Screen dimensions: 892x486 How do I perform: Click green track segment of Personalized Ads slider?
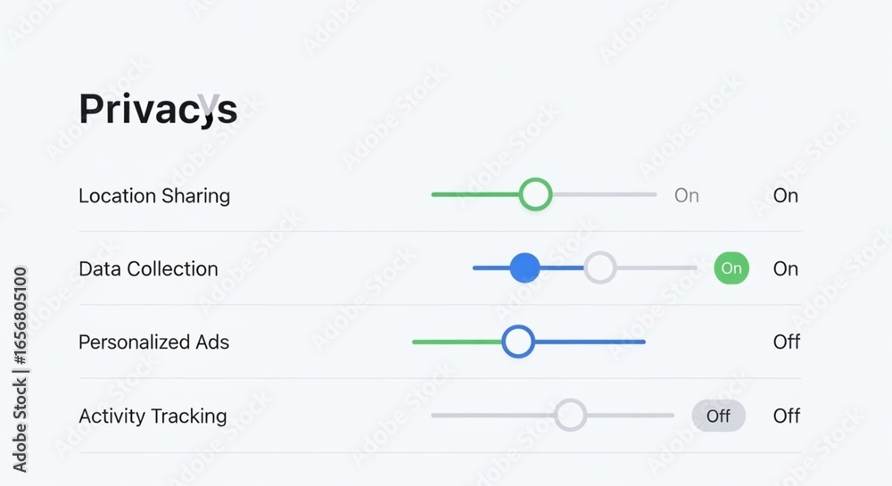(x=458, y=342)
